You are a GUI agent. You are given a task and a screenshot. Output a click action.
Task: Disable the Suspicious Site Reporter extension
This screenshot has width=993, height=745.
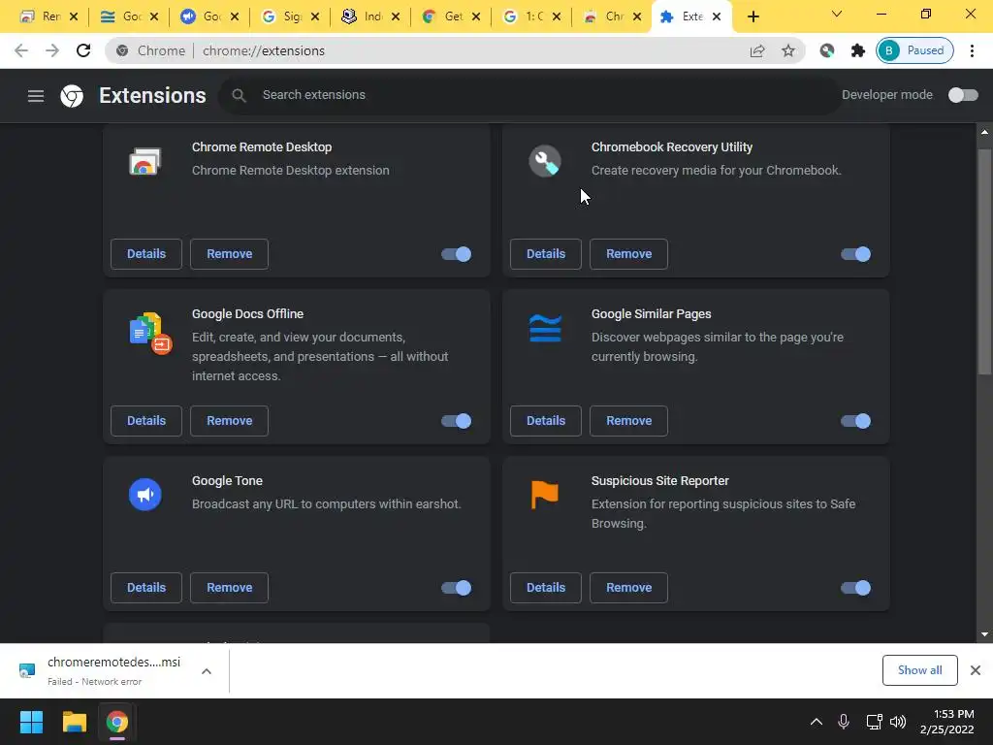coord(855,588)
